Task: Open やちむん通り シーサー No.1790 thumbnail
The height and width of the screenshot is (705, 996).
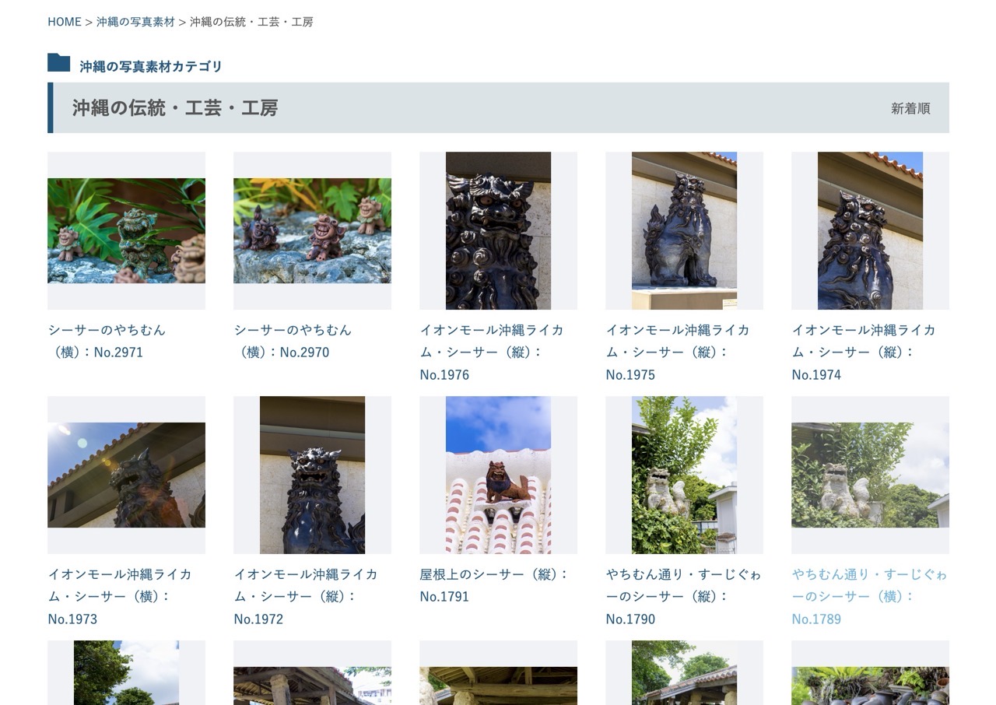Action: (684, 475)
